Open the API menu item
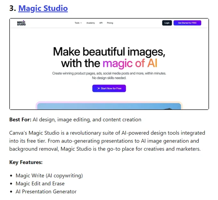The width and height of the screenshot is (218, 200). click(101, 23)
